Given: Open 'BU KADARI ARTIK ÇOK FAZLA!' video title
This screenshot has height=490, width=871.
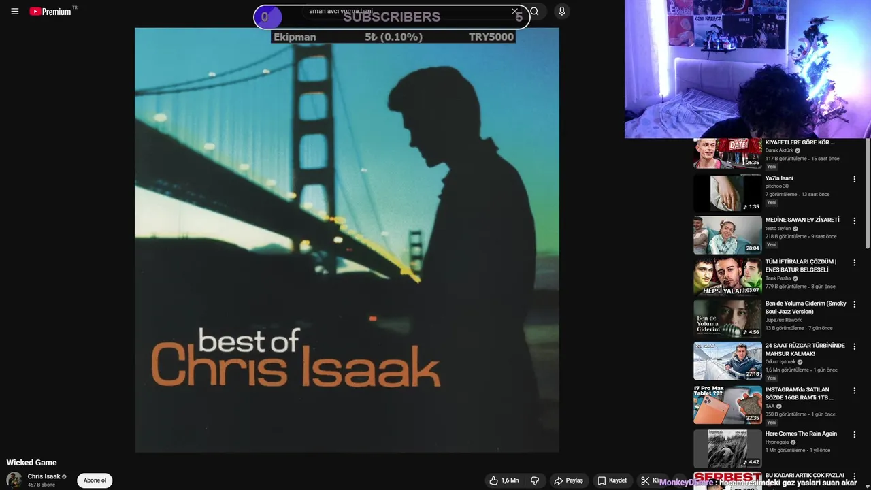Looking at the screenshot, I should pyautogui.click(x=804, y=475).
